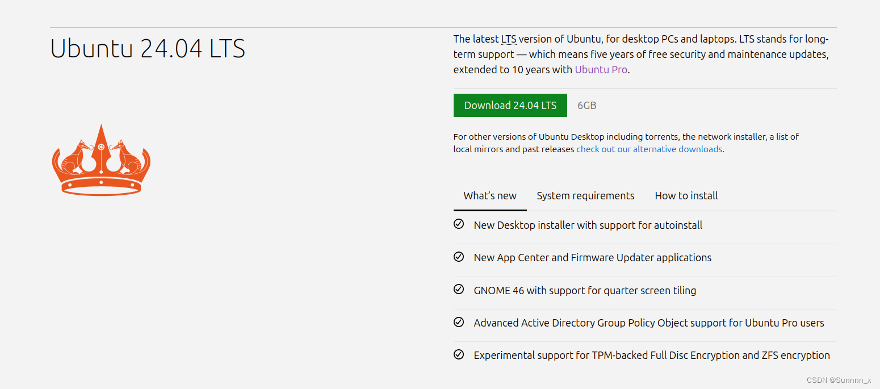
Task: Click checkmark icon beside Advanced Active Directory
Action: point(459,323)
